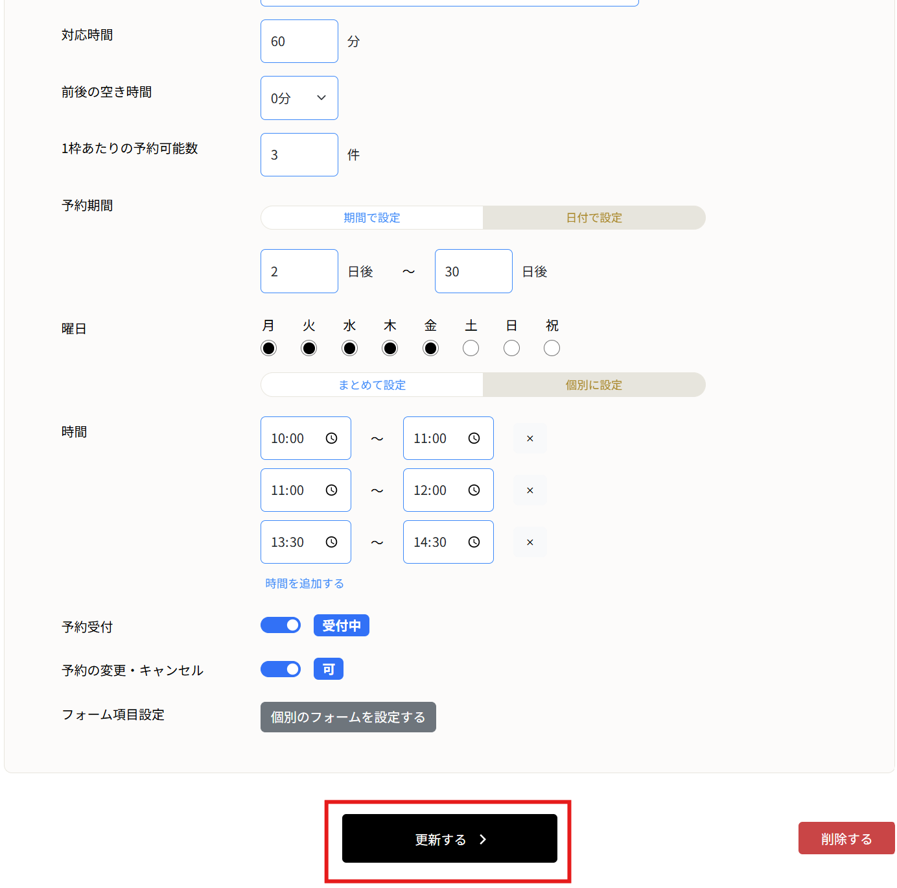
Task: Open the clock picker for the 14:30 end time
Action: click(x=474, y=542)
